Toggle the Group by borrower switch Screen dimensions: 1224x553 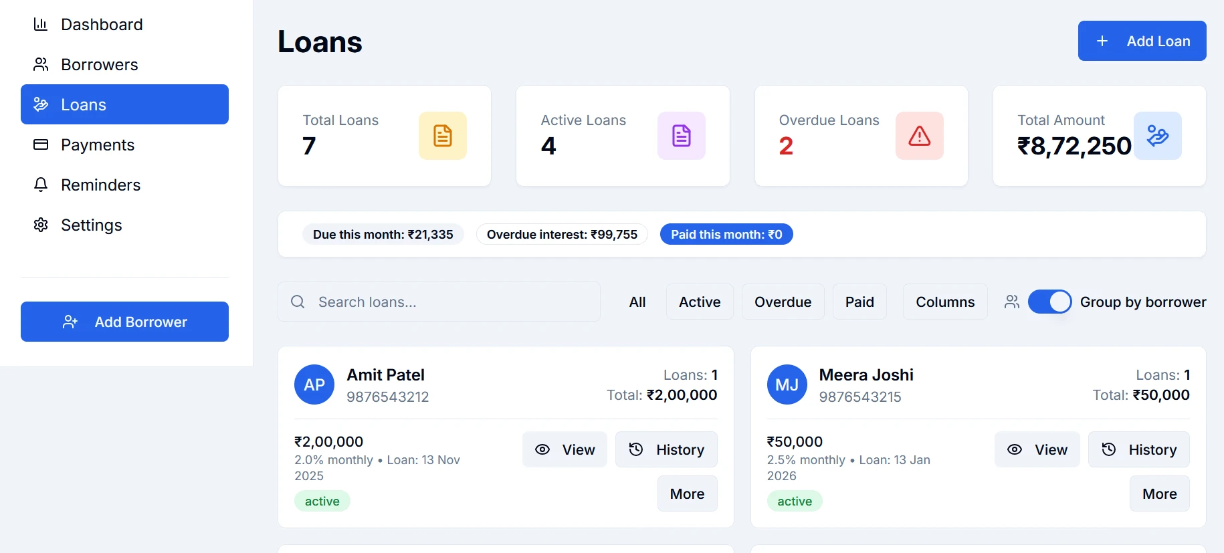(x=1049, y=302)
